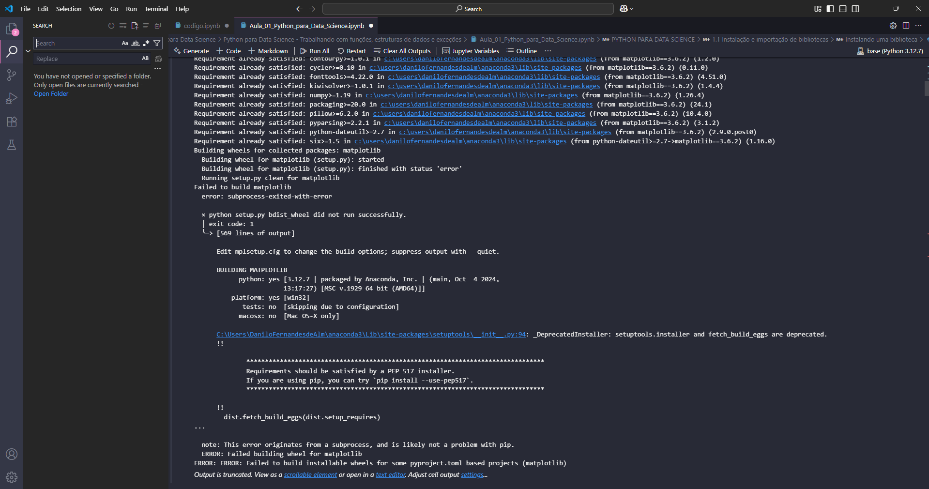The width and height of the screenshot is (929, 489).
Task: Toggle bottom panel visibility
Action: tap(843, 9)
